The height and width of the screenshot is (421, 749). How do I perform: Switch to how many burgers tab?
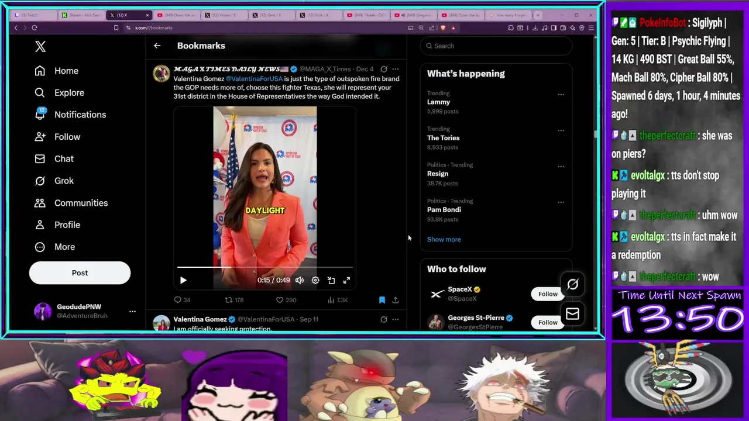(x=509, y=15)
